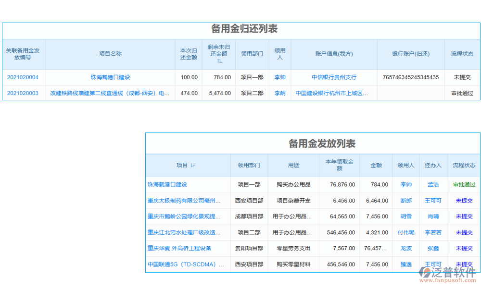Screen dimensions: 481x288
Task: Open the 中国建设银行杭州市上城区 account link
Action: 331,93
